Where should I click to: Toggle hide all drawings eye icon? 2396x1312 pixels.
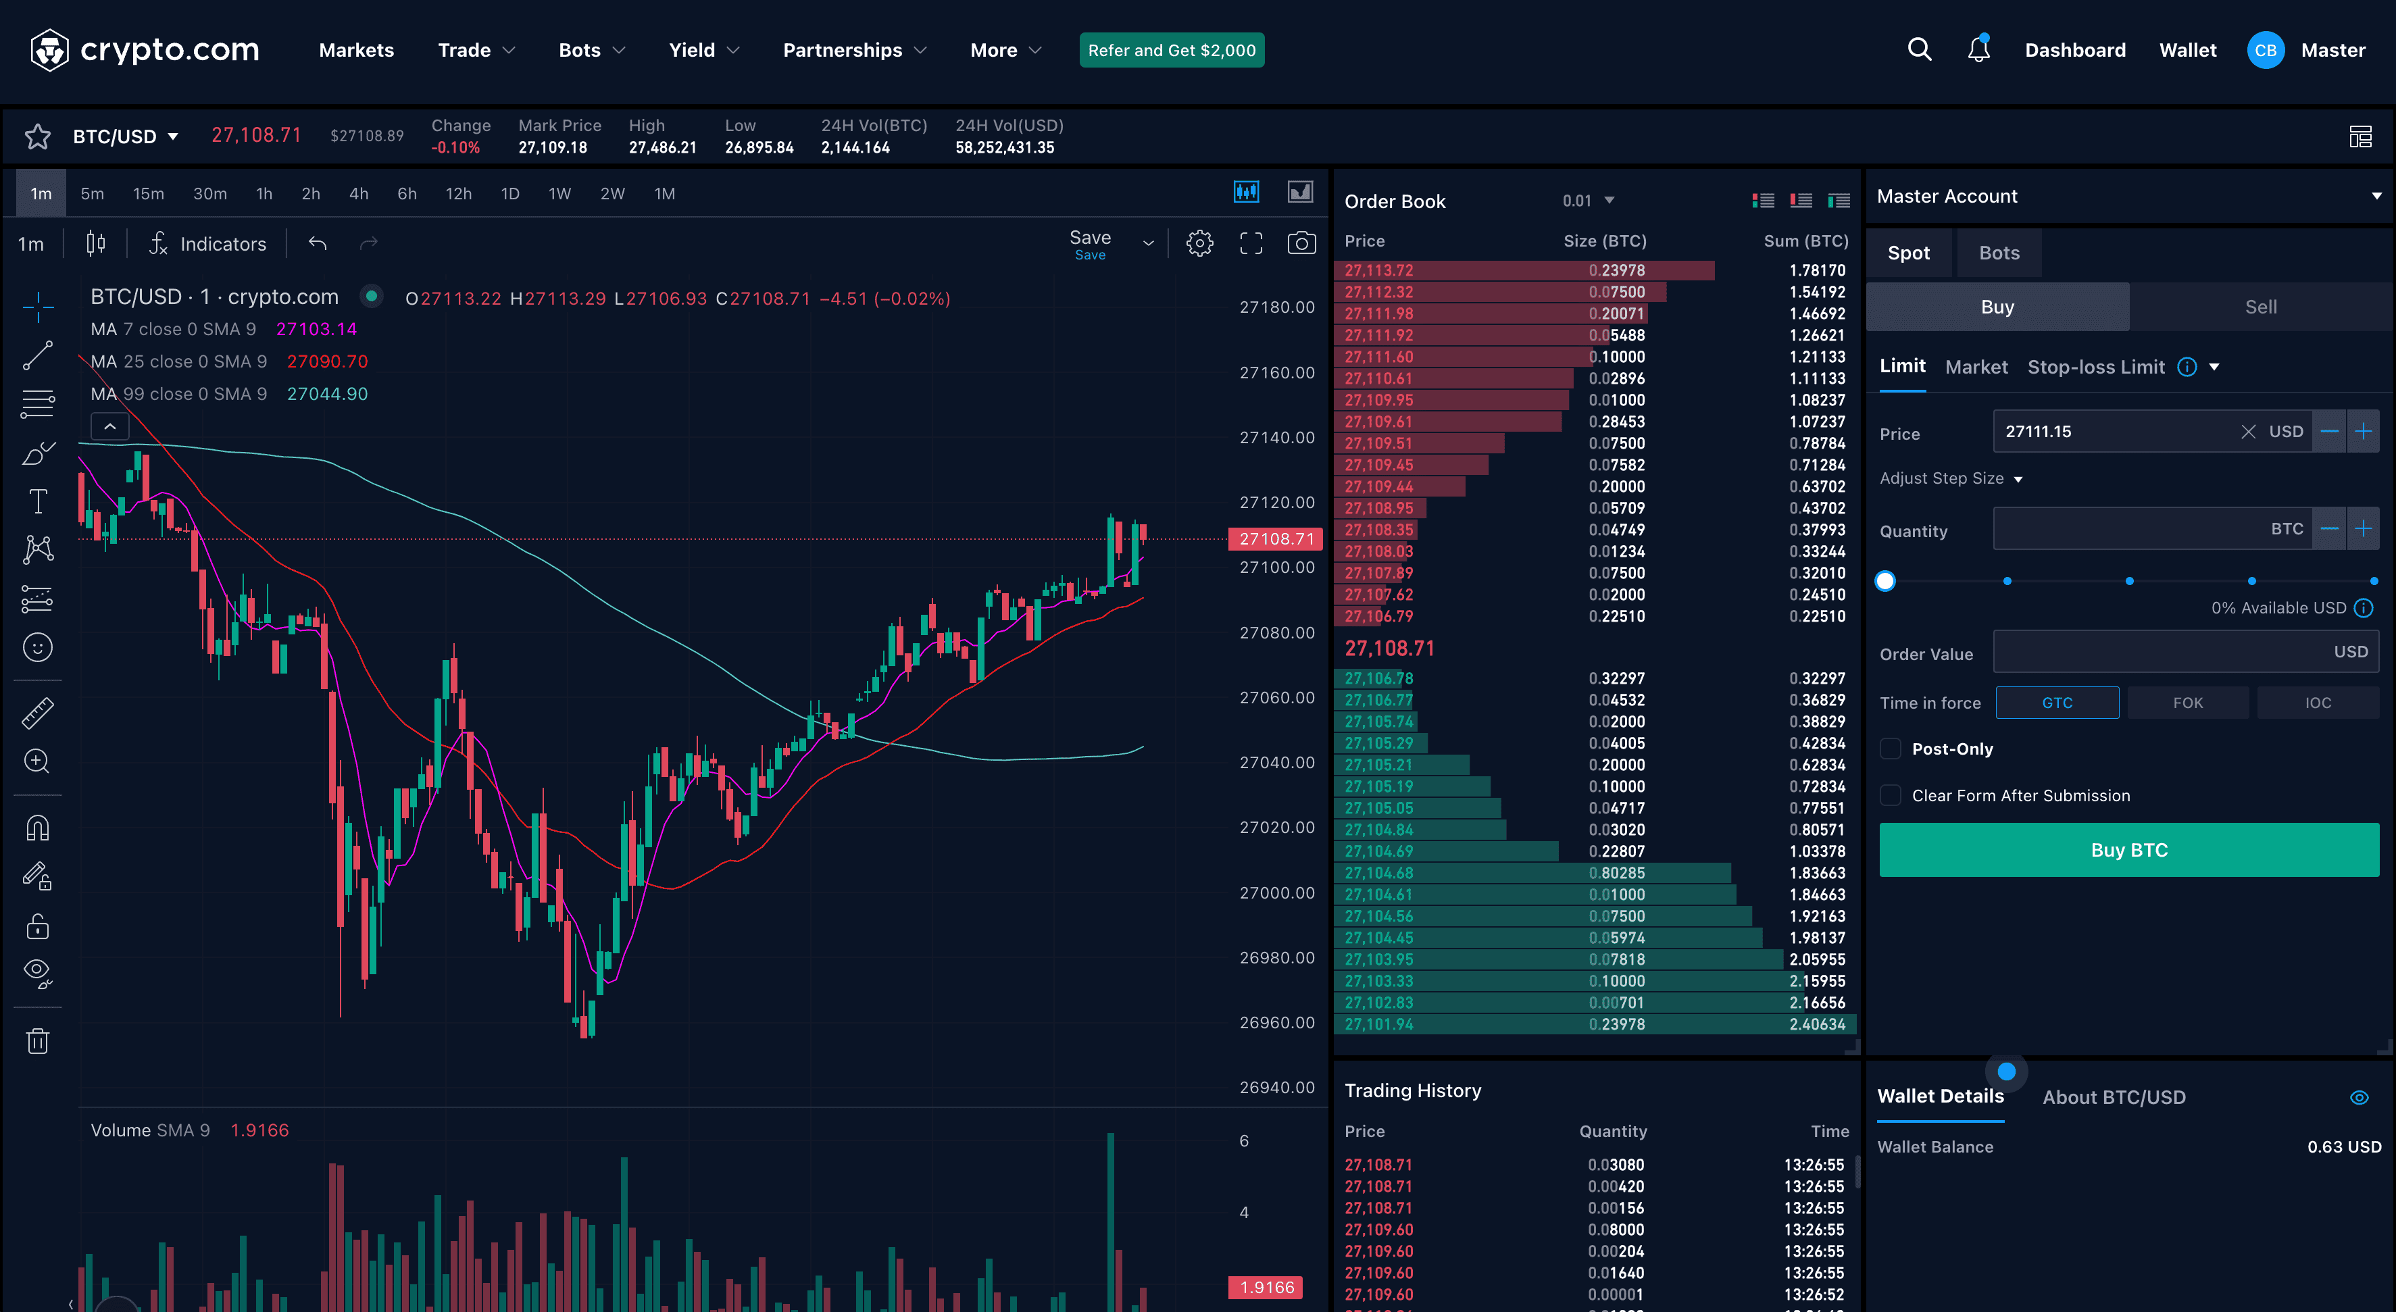coord(38,974)
